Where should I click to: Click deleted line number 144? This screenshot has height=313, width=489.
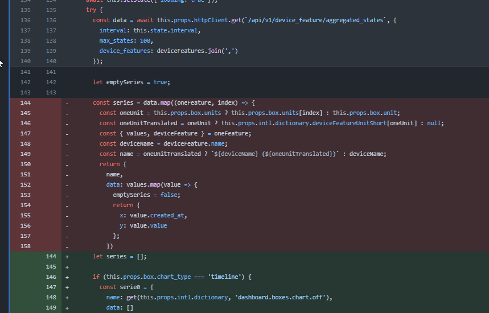25,102
